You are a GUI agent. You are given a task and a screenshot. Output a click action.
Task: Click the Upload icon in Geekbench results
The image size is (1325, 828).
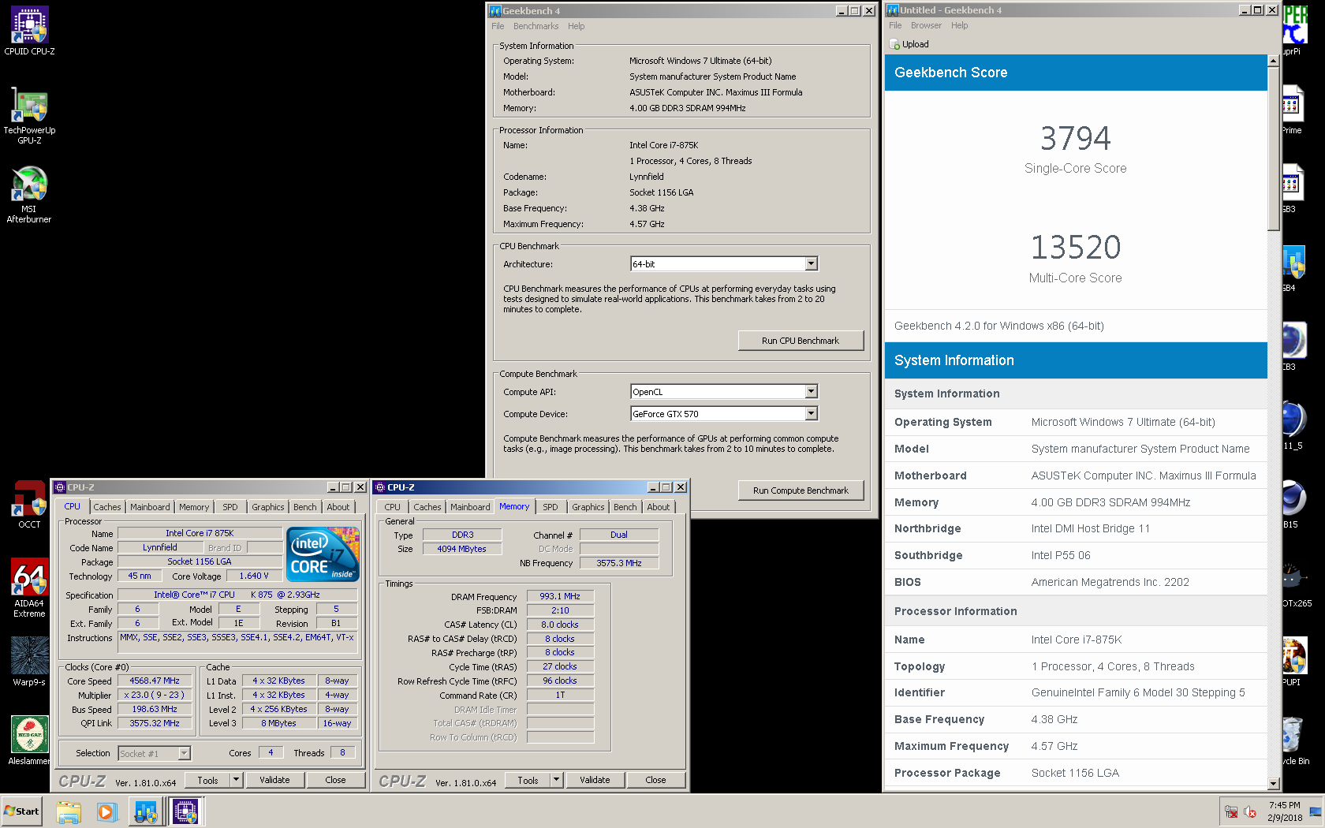(894, 44)
